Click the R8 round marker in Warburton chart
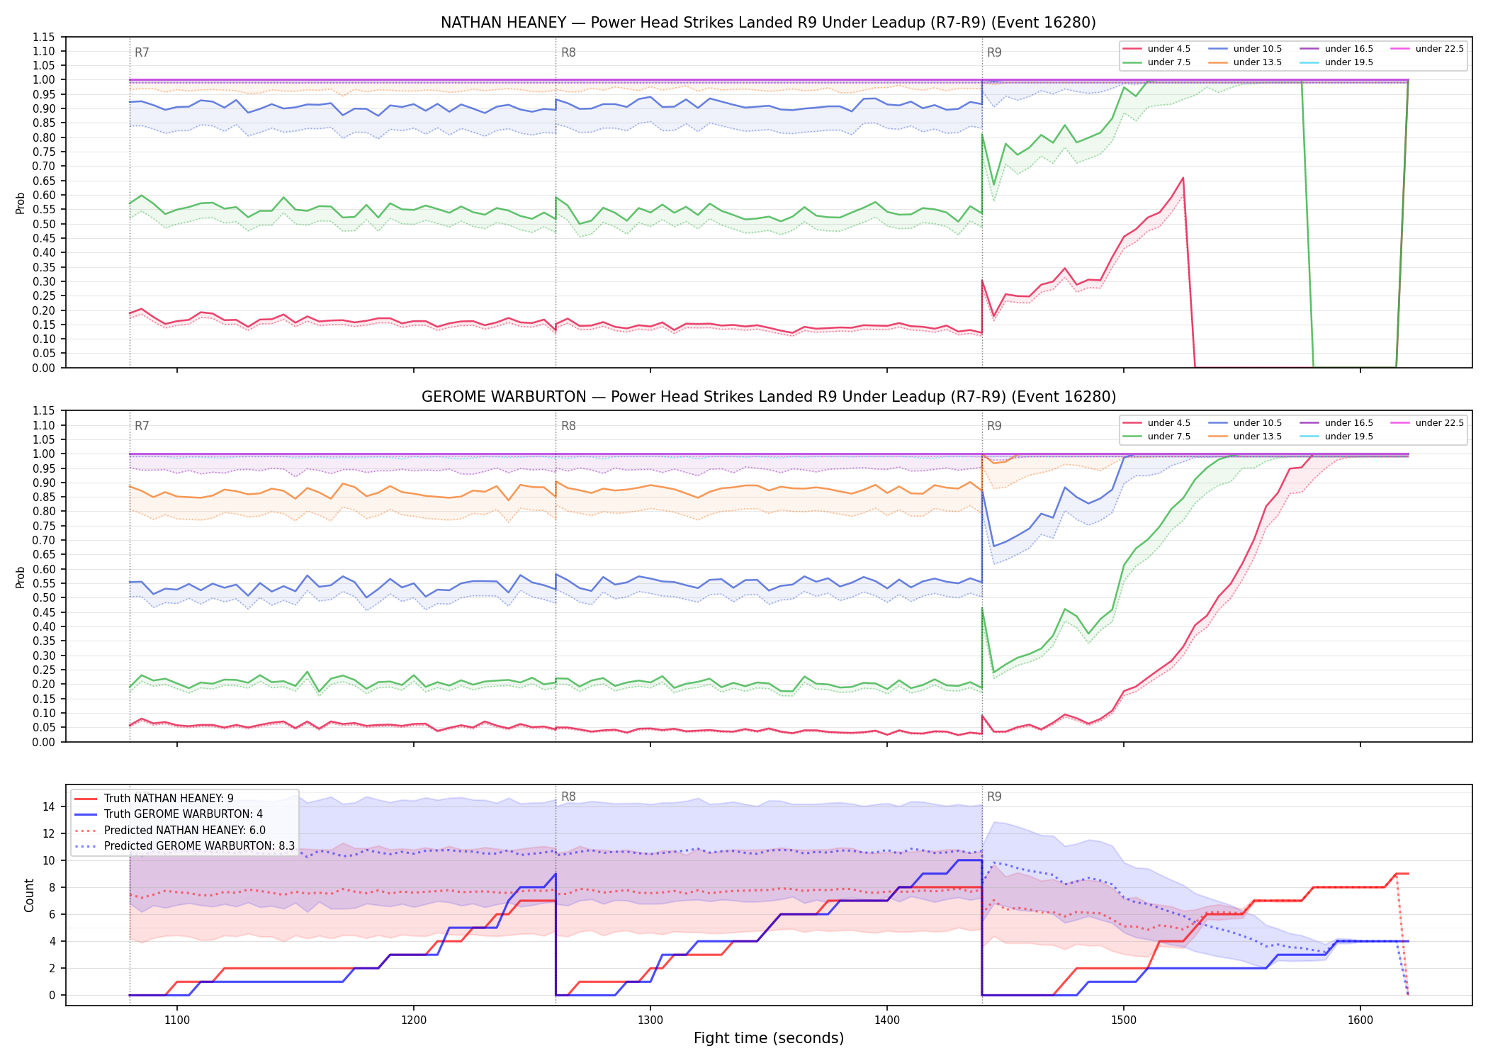1488x1063 pixels. tap(568, 426)
